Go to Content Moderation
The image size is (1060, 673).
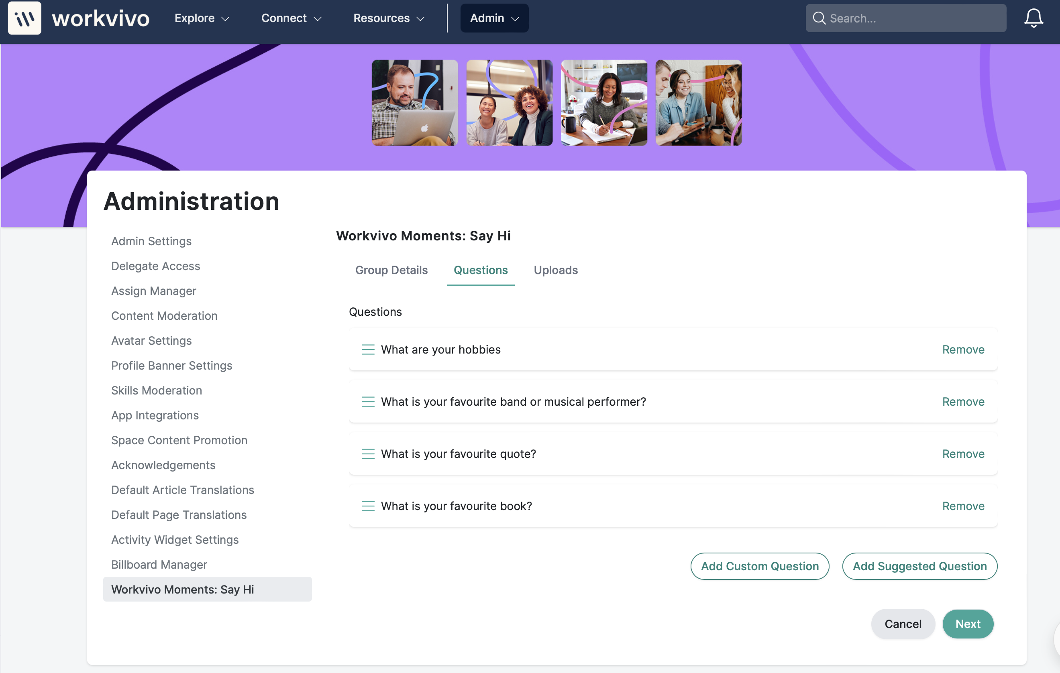pos(164,316)
